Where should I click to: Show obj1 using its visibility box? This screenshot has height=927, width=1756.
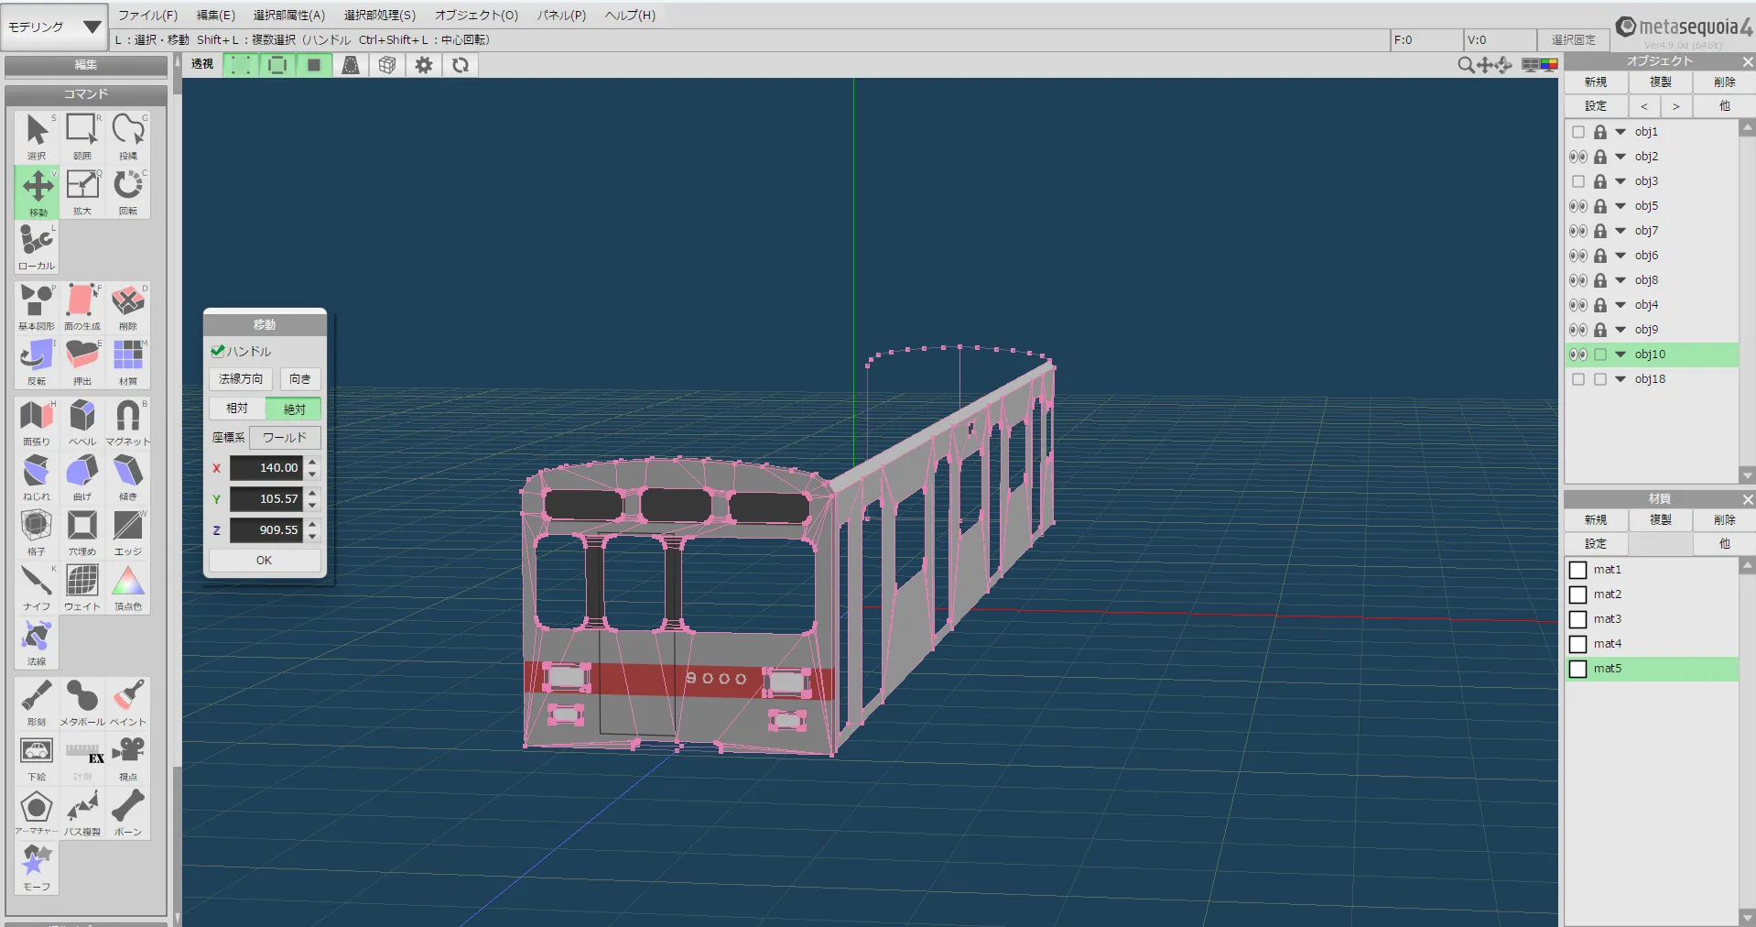point(1577,132)
